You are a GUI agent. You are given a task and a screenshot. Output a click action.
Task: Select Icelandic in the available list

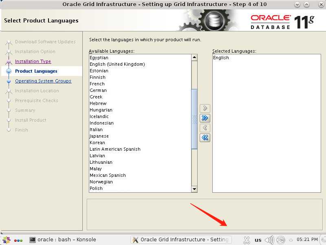pyautogui.click(x=140, y=116)
